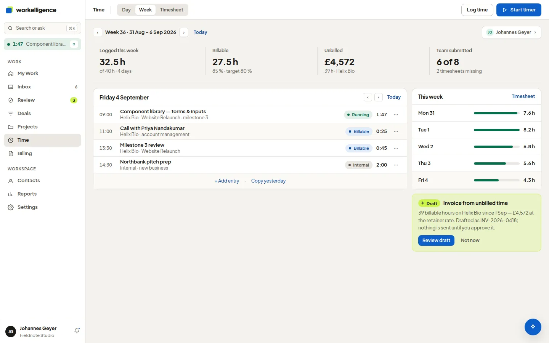Click the Today link beside Week 36

(x=200, y=32)
